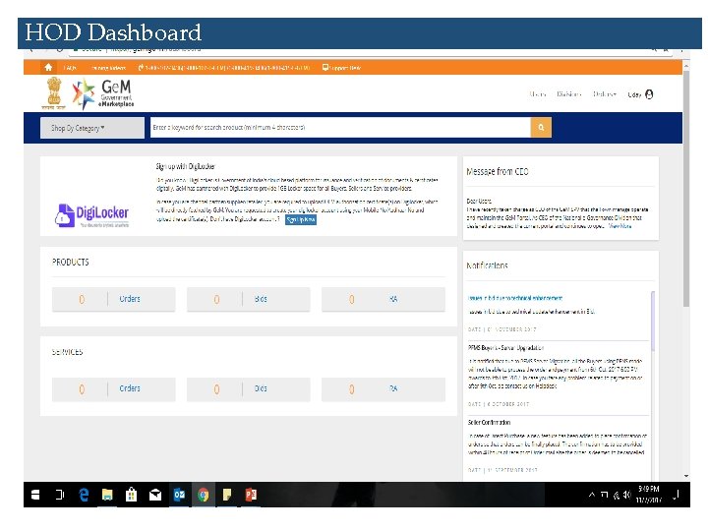708x531 pixels.
Task: Switch to PowerPoint on the taskbar
Action: (251, 495)
